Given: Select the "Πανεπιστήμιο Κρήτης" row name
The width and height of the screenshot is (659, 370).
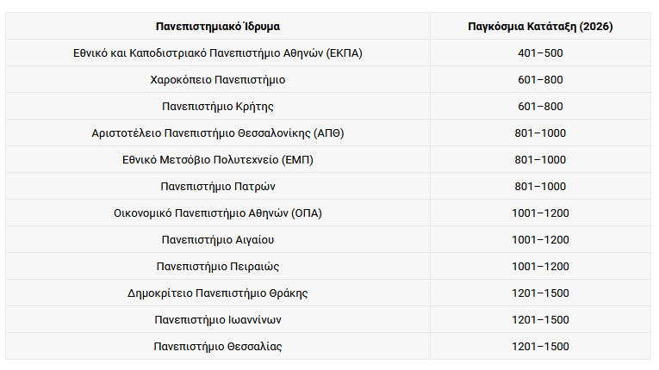Looking at the screenshot, I should [218, 106].
